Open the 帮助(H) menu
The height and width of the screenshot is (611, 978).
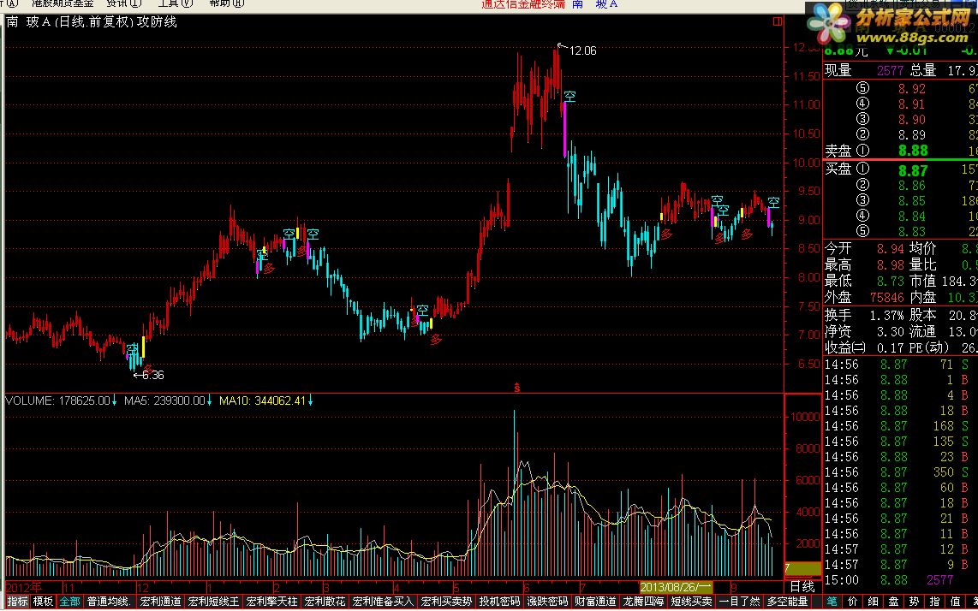[226, 3]
